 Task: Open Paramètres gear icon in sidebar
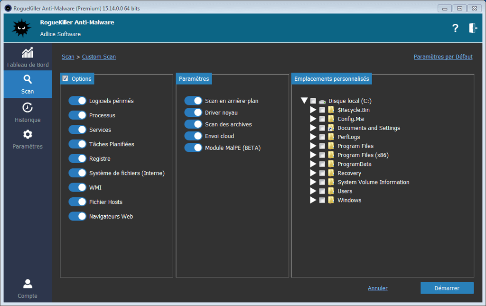click(x=28, y=134)
